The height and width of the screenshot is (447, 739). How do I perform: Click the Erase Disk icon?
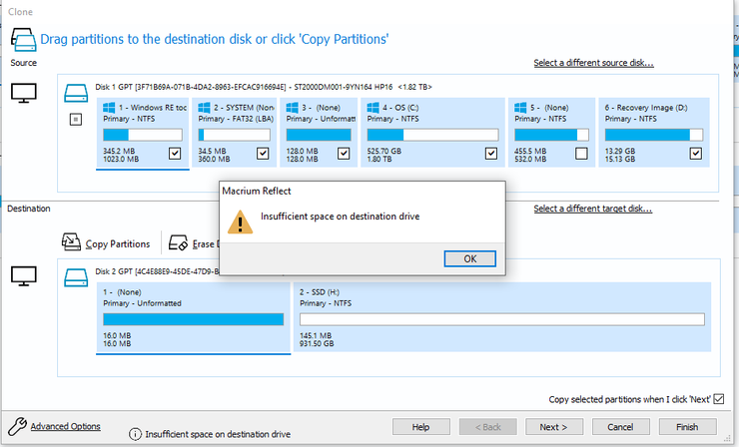(x=179, y=242)
